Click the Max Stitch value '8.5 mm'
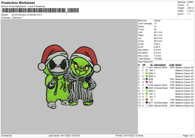The image size is (195, 138). (157, 50)
